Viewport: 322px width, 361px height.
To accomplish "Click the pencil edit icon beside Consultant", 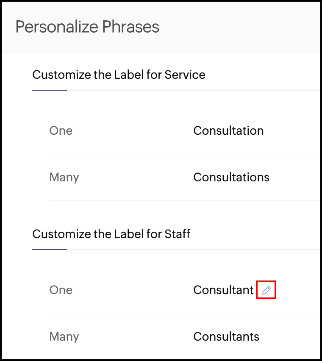I will (266, 290).
